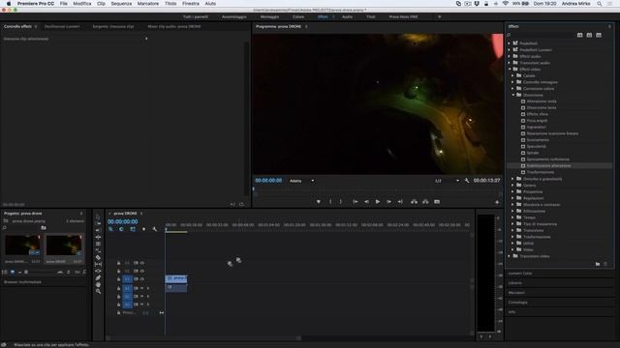The image size is (620, 348).
Task: Select the Pen tool
Action: coord(98,277)
